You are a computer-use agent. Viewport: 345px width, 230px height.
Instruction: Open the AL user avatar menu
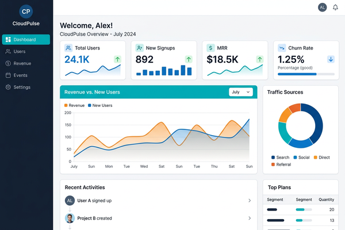click(322, 7)
